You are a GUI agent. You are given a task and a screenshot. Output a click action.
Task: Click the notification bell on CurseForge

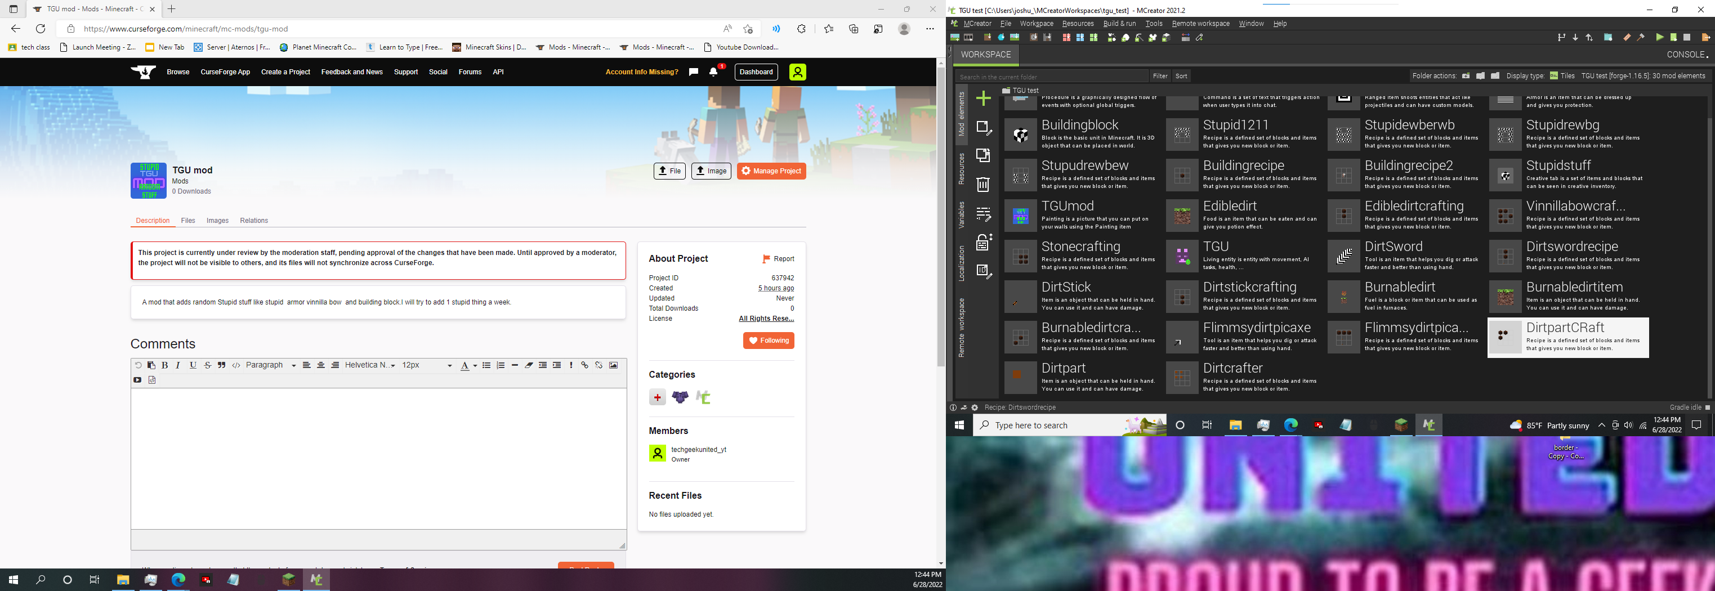[714, 72]
